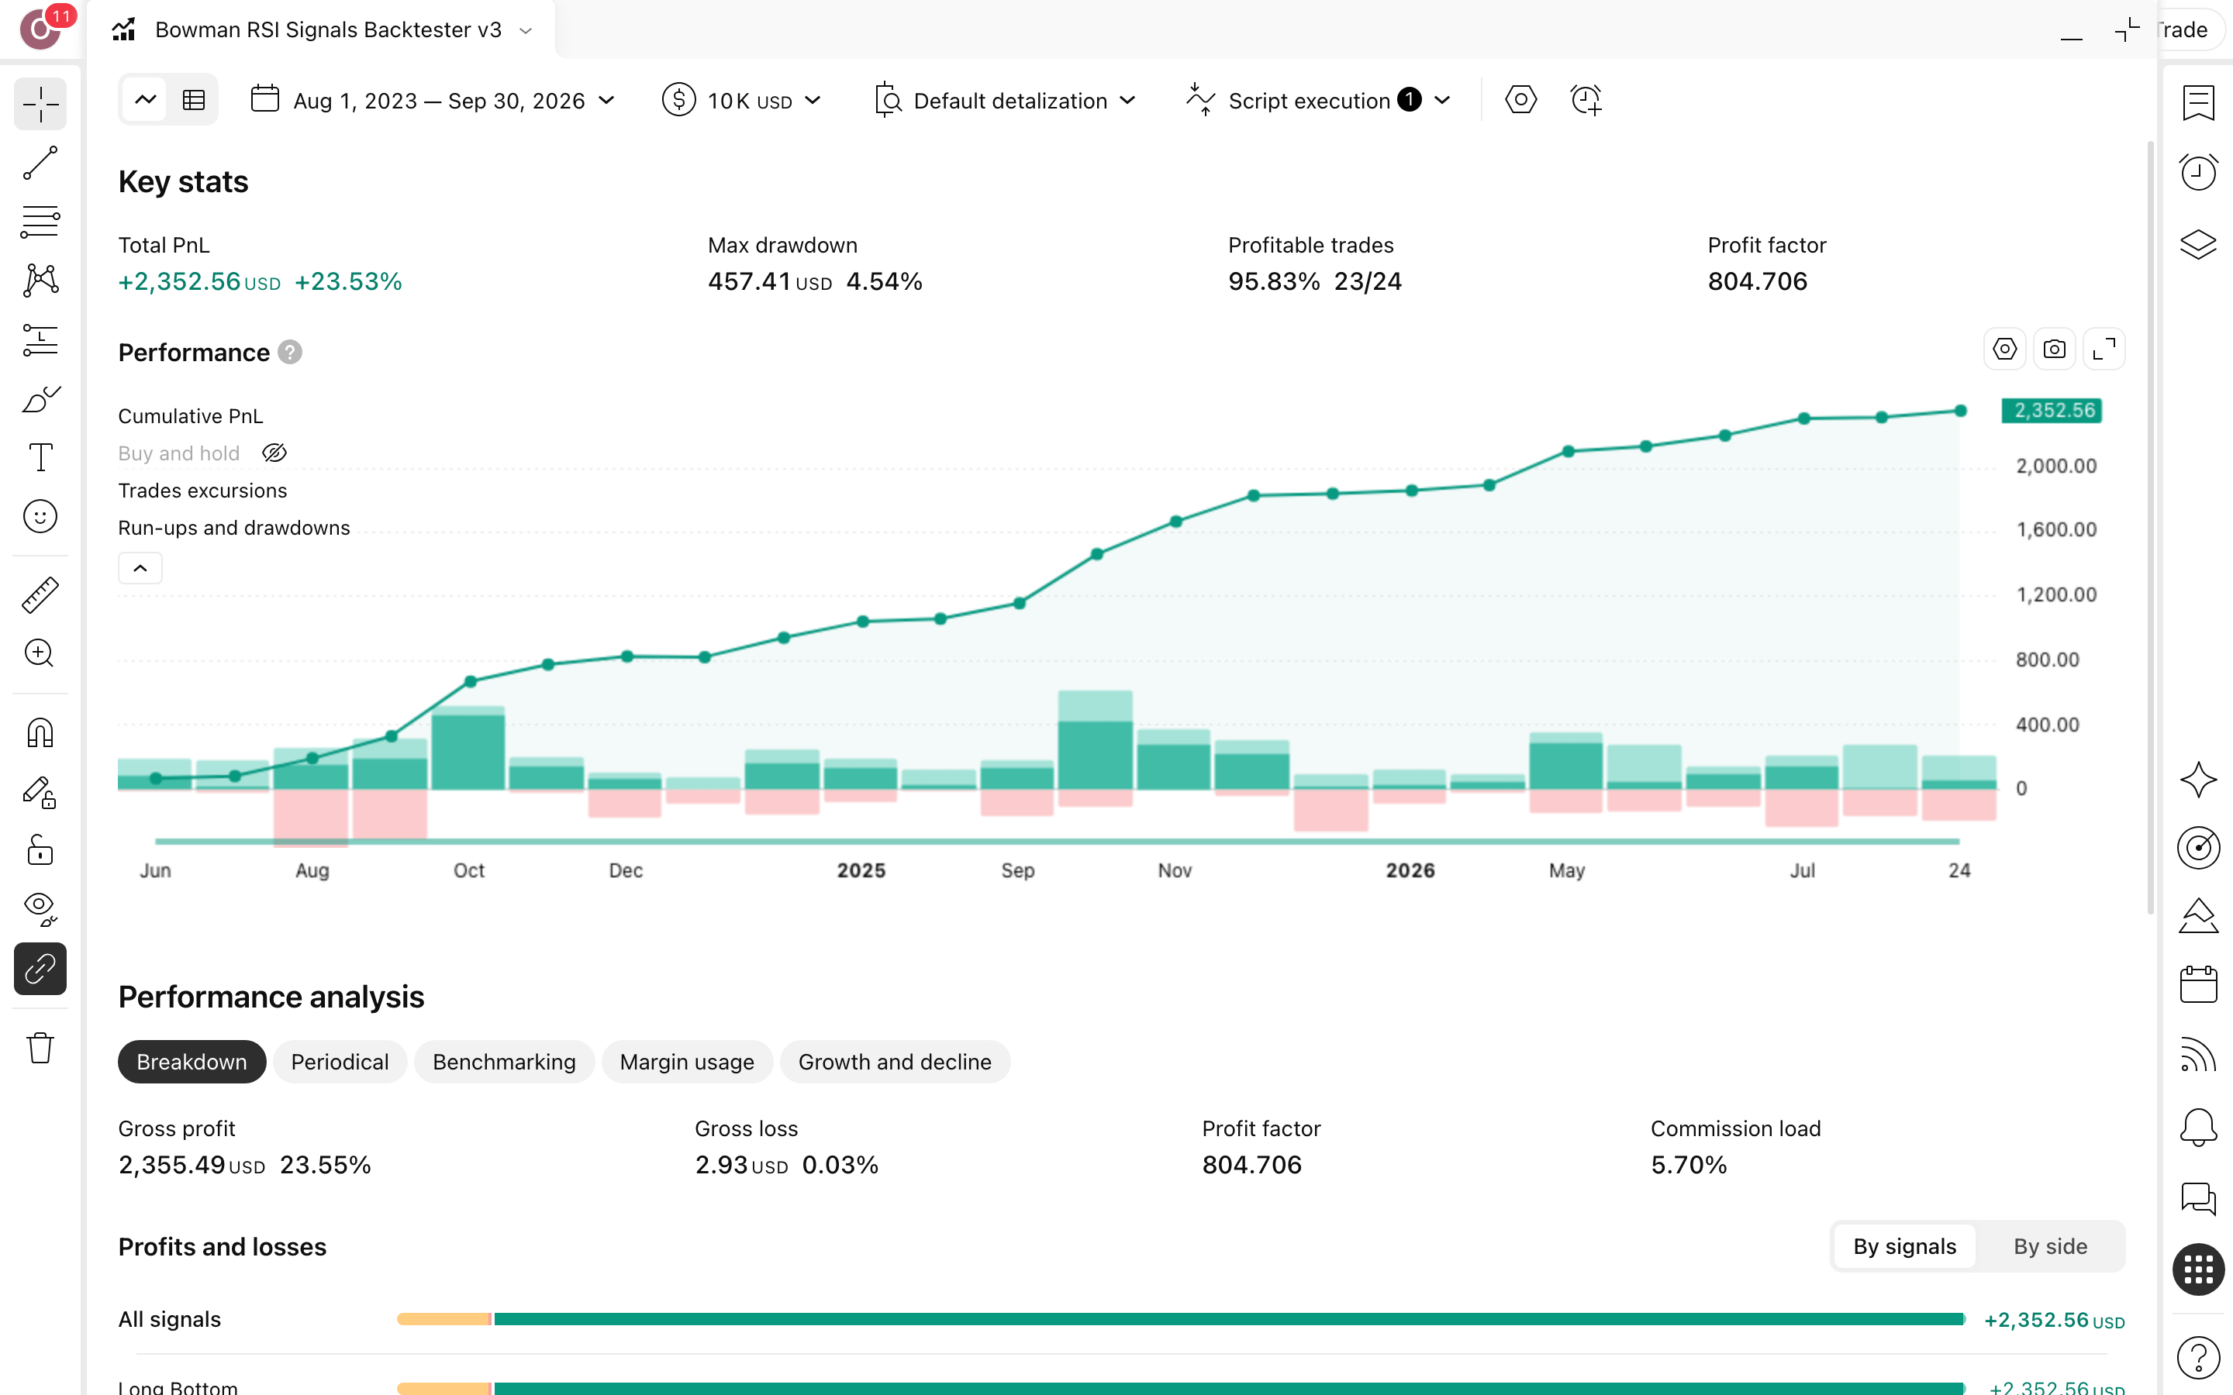Switch profits view to By side

[2049, 1246]
